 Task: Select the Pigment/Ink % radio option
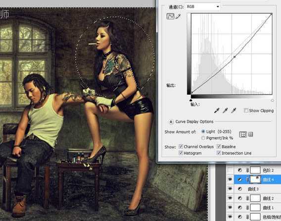[x=203, y=138]
